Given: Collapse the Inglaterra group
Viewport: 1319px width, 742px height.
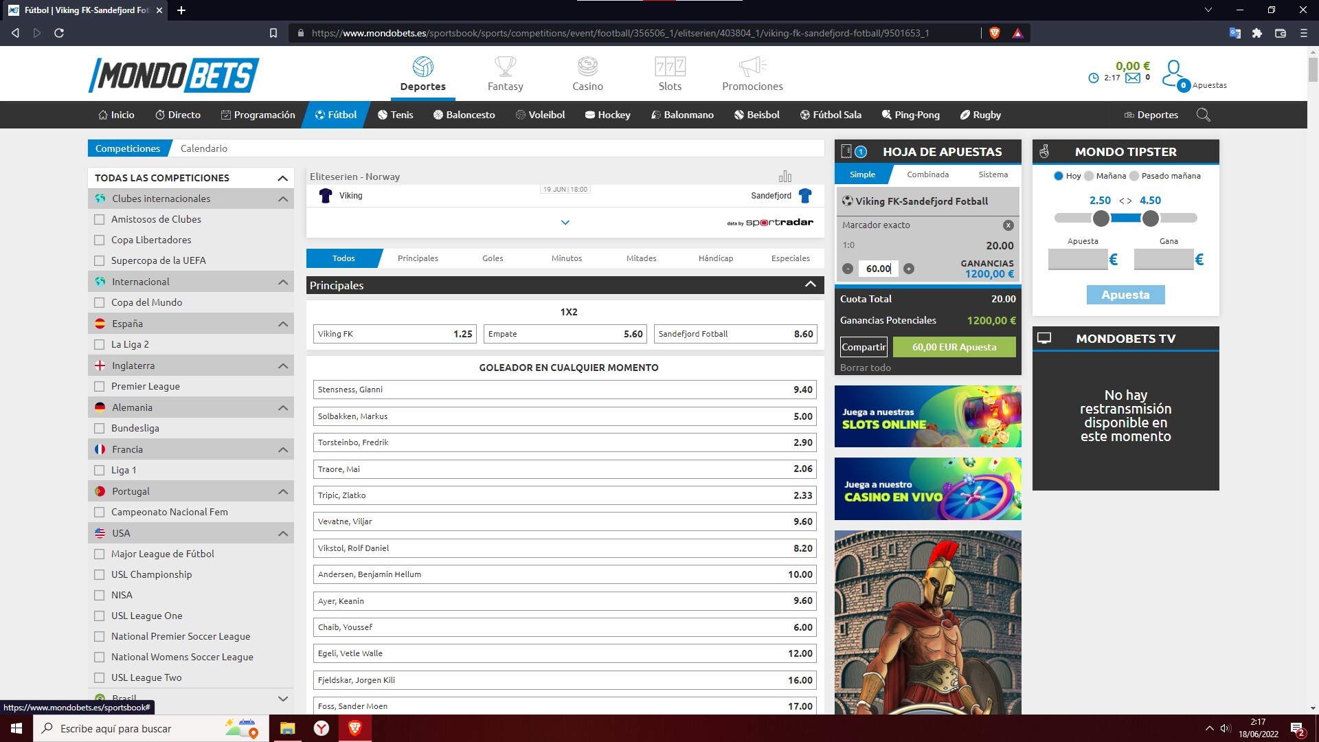Looking at the screenshot, I should (x=282, y=366).
